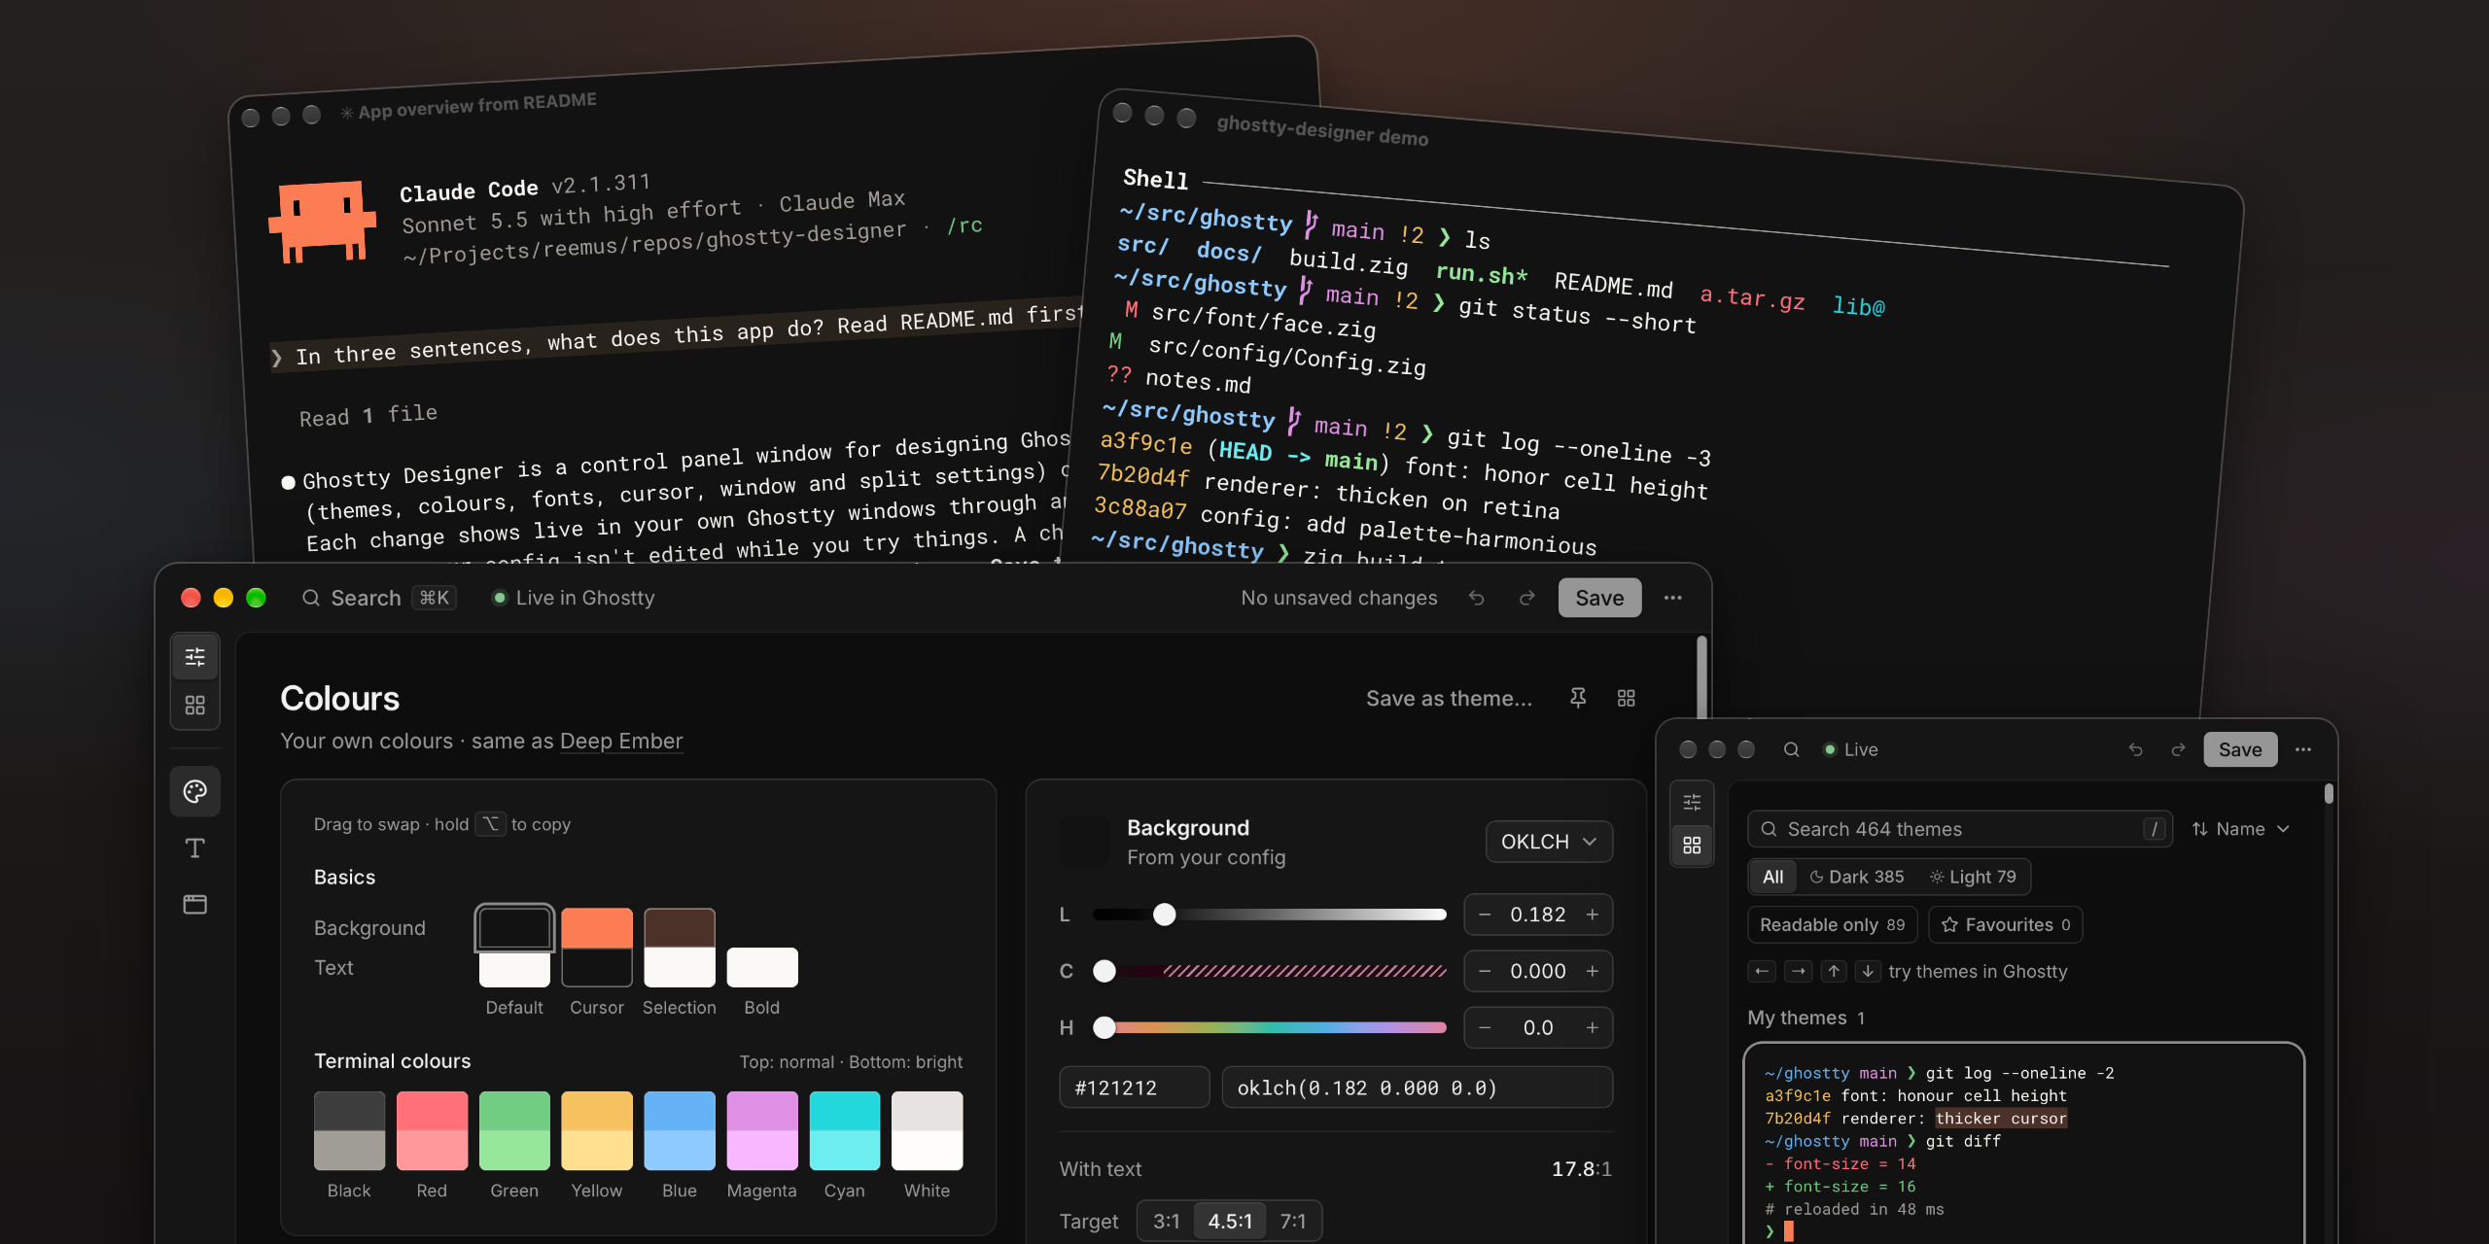Click the Search 464 themes field
2489x1244 pixels.
click(x=1959, y=829)
